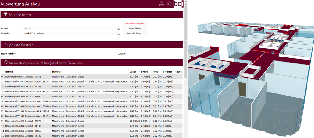The width and height of the screenshot is (314, 138).
Task: Click the Fläche column header
Action: pyautogui.click(x=178, y=71)
